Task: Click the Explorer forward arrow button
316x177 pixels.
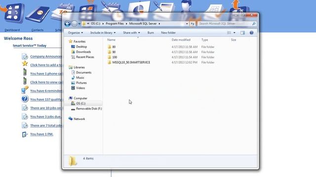Action: 75,24
